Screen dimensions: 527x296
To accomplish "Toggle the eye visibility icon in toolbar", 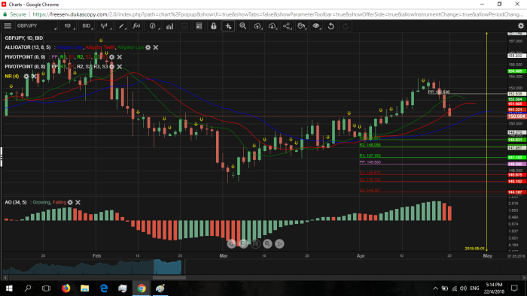I will (316, 26).
